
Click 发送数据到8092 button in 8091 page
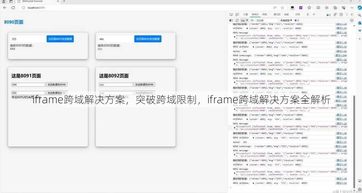pyautogui.click(x=56, y=93)
